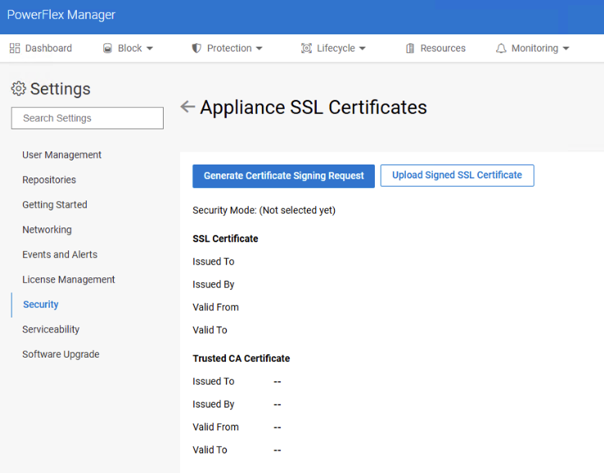Open License Management settings
Viewport: 604px width, 473px height.
pos(69,279)
